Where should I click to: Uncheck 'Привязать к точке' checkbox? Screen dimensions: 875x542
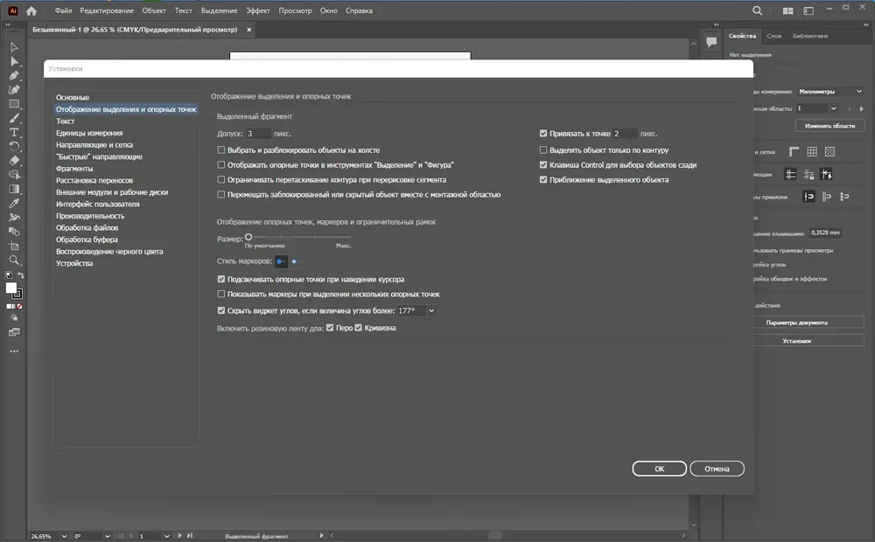click(543, 133)
